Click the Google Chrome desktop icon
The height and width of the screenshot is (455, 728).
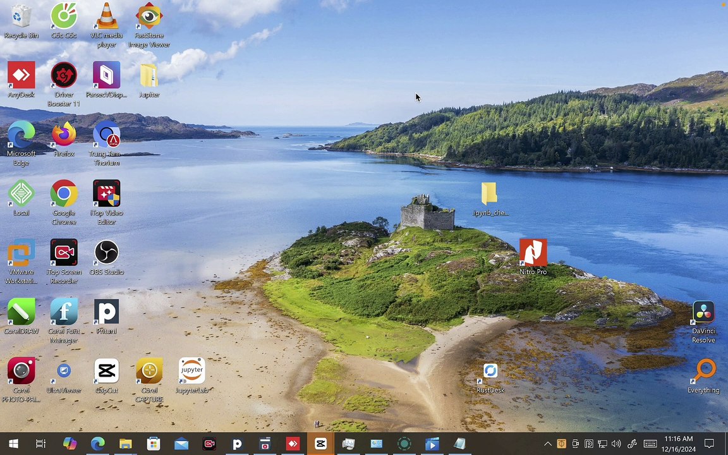64,195
